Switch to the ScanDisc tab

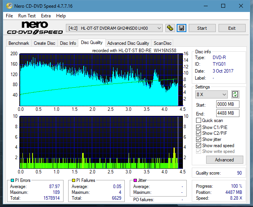[162, 43]
